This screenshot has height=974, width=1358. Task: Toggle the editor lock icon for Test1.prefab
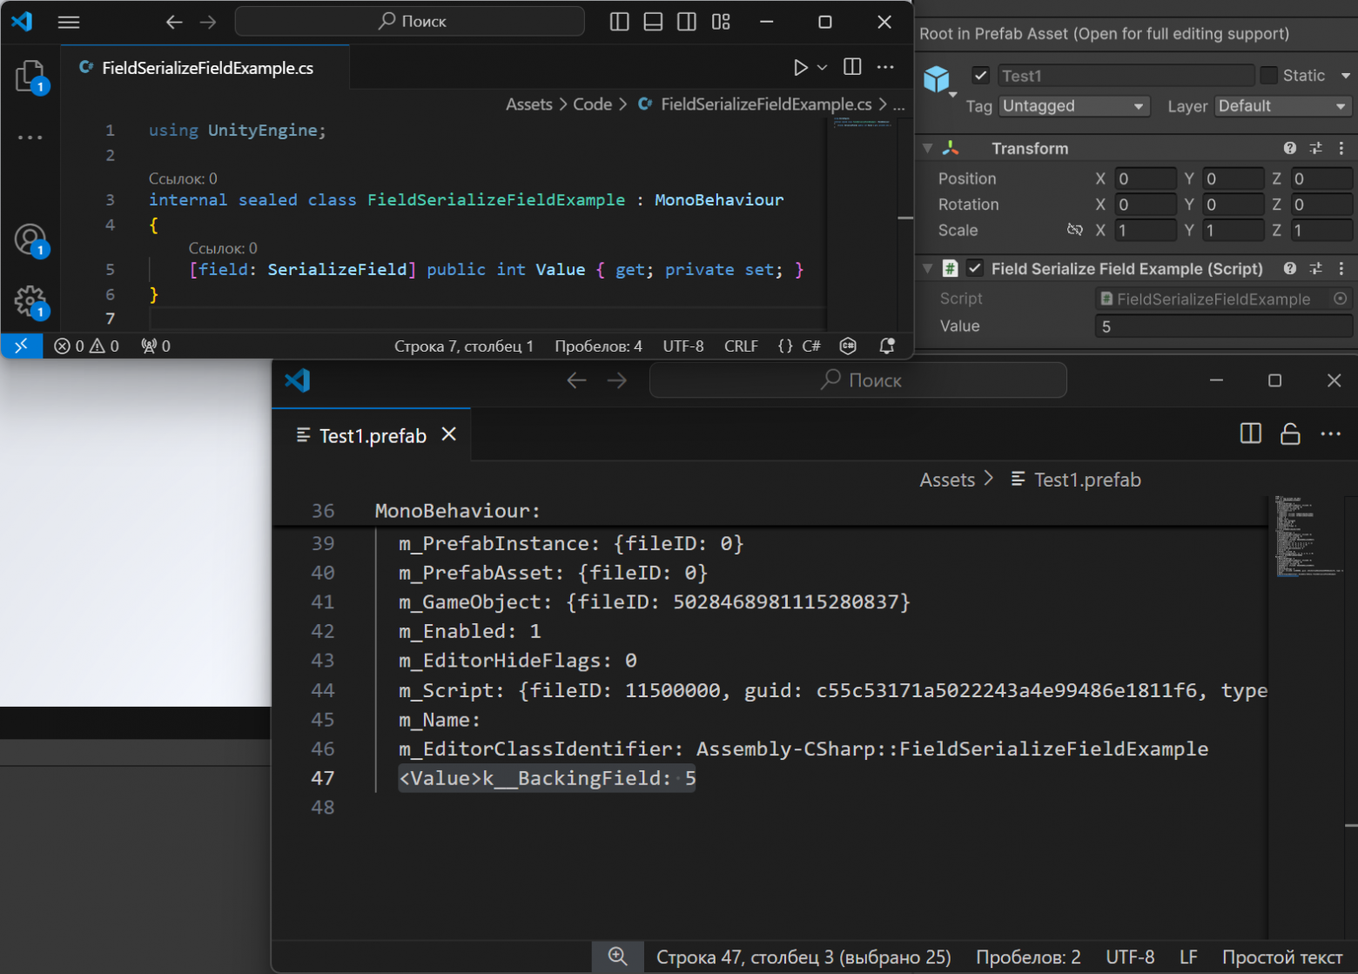tap(1290, 433)
